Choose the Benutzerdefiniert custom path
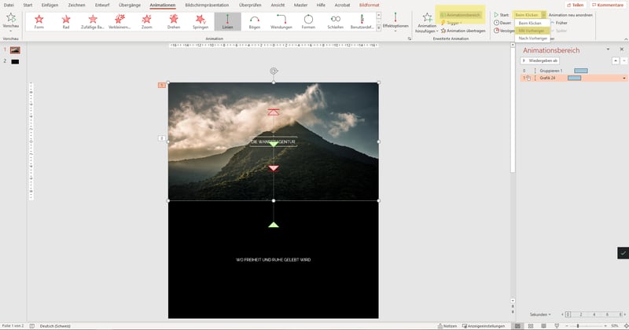 (362, 21)
